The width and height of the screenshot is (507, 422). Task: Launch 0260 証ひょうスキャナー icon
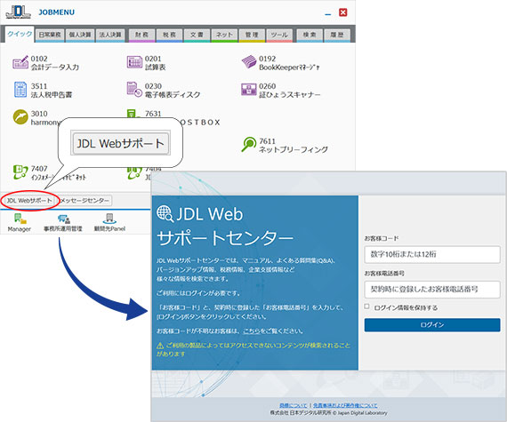tap(249, 90)
